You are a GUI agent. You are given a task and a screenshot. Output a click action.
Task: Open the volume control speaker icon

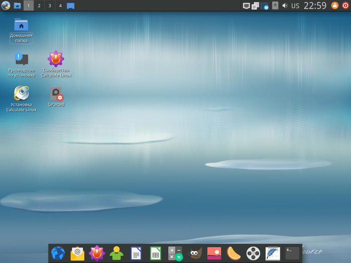tap(285, 6)
